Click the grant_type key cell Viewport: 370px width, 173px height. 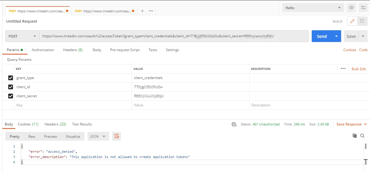[x=73, y=78]
